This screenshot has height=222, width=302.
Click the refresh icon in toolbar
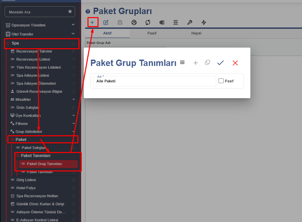pyautogui.click(x=148, y=22)
